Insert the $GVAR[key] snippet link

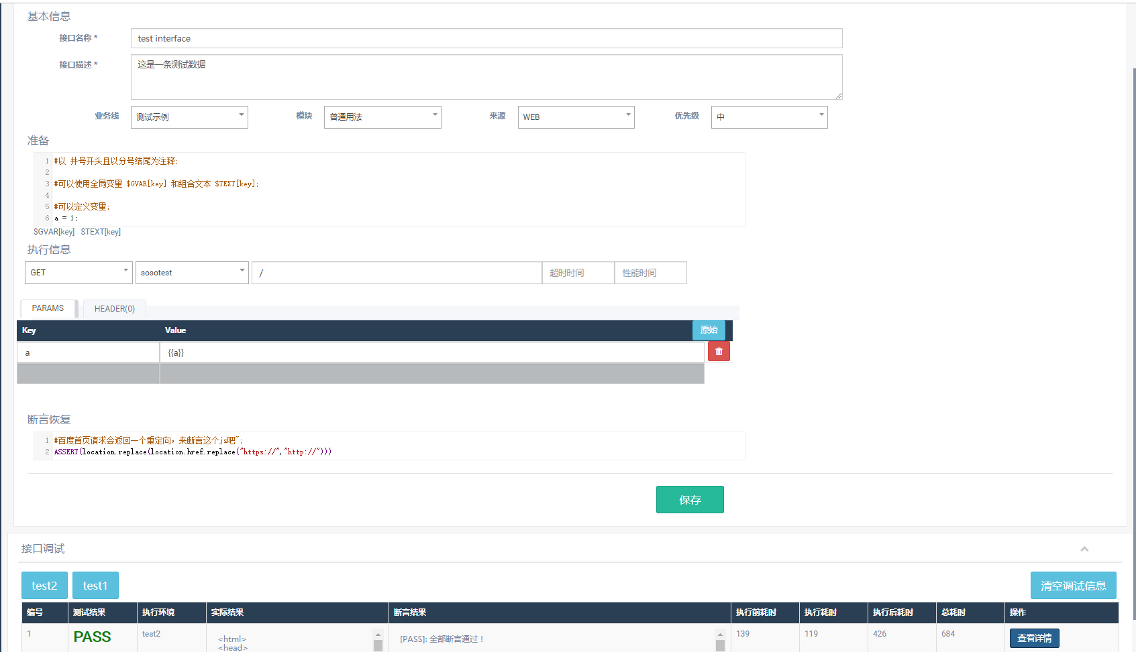[x=54, y=232]
